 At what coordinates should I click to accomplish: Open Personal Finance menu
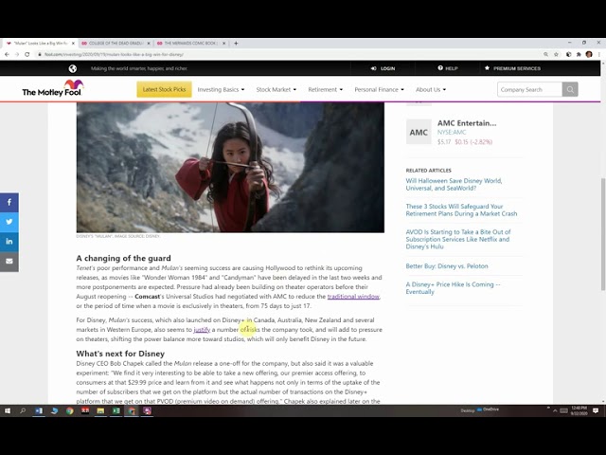coord(379,89)
